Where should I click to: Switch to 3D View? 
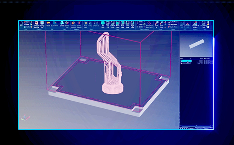102,25
